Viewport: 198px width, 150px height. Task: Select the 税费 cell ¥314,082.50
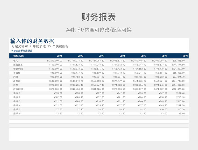(x=178, y=85)
